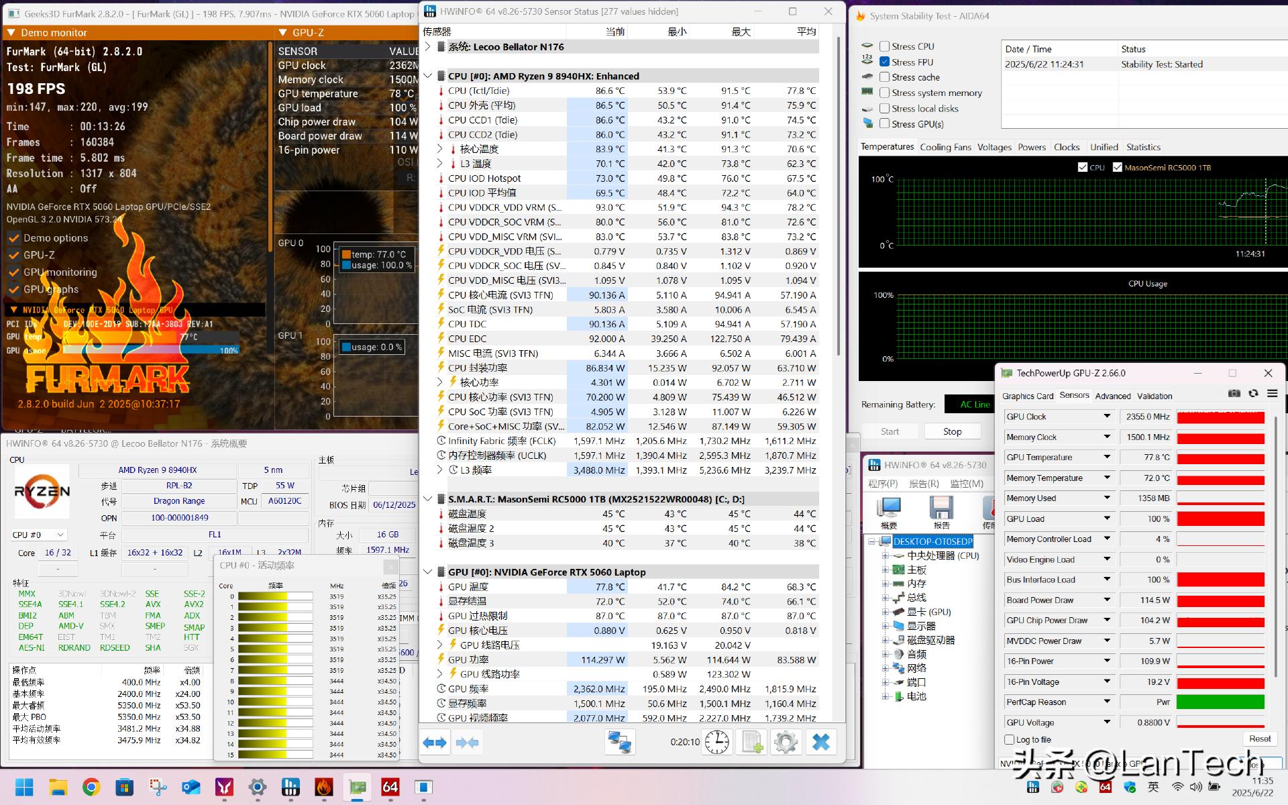Select DESKTOP-OT0SEDP tree root node
Image resolution: width=1288 pixels, height=805 pixels.
coord(932,541)
